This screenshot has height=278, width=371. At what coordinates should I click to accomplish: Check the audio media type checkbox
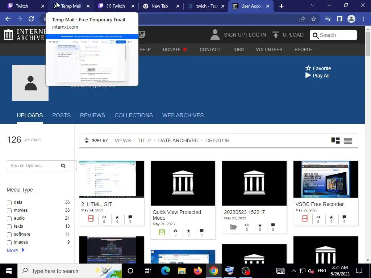9,219
